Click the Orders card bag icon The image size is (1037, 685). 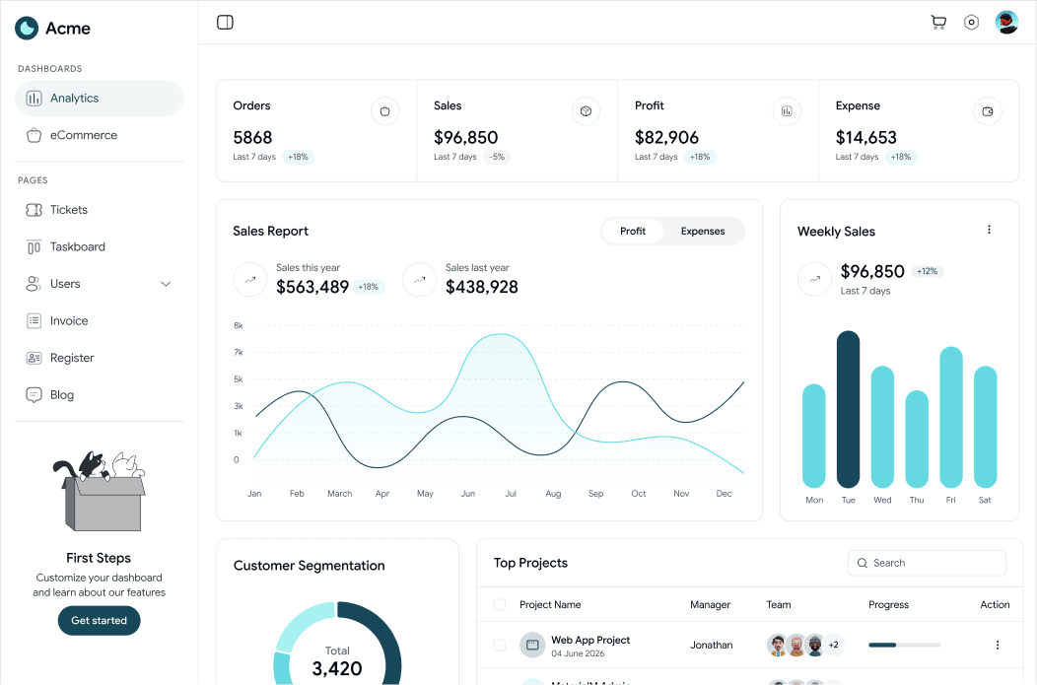384,111
